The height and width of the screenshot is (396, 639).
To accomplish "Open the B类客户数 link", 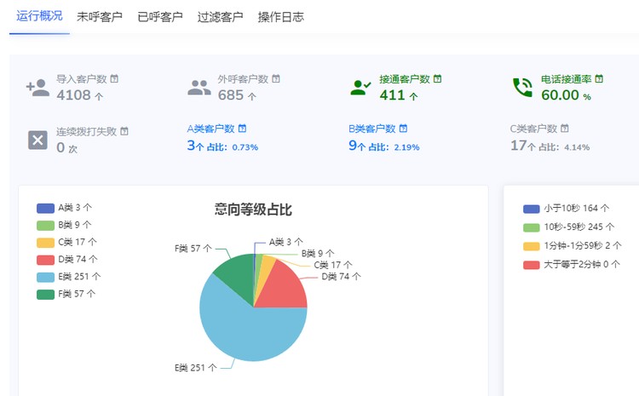I will pyautogui.click(x=372, y=129).
